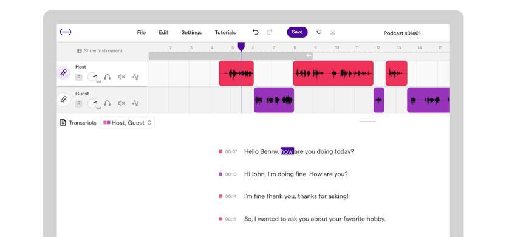Click the app logo in top-left
The image size is (509, 237).
(66, 32)
